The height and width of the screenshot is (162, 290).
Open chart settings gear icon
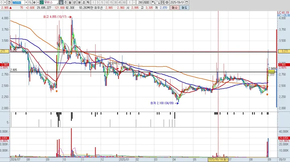[x=167, y=2]
